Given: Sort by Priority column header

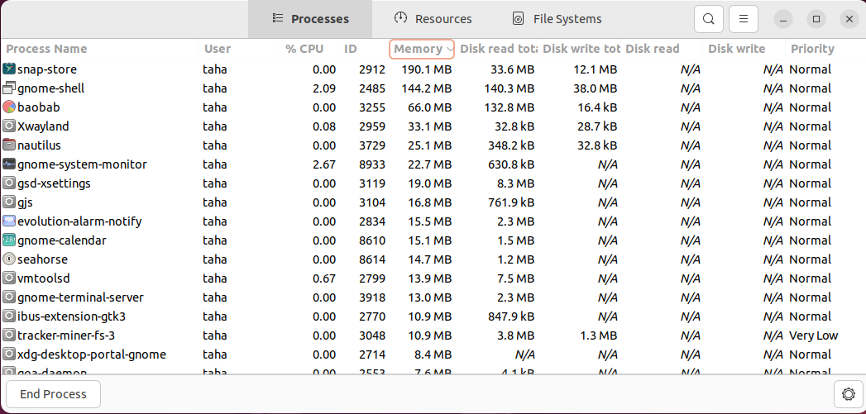Looking at the screenshot, I should click(x=825, y=49).
